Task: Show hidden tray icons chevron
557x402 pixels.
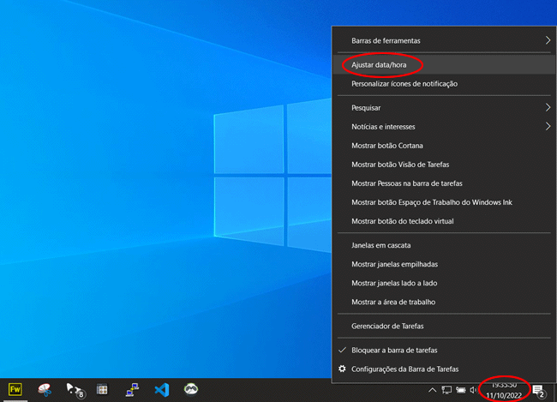Action: [433, 390]
